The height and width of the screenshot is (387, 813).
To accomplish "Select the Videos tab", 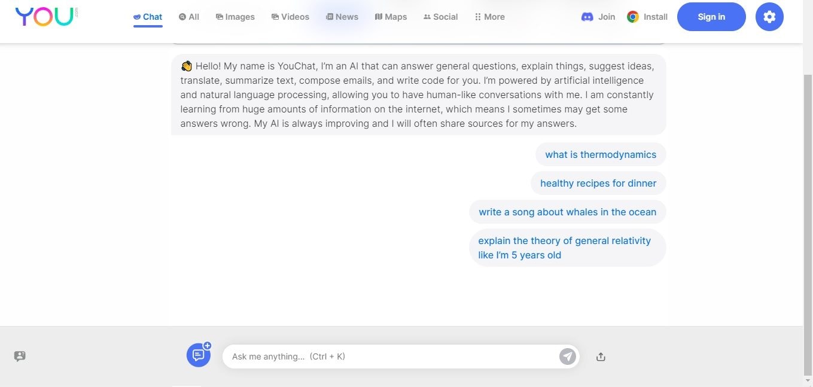I will [290, 17].
